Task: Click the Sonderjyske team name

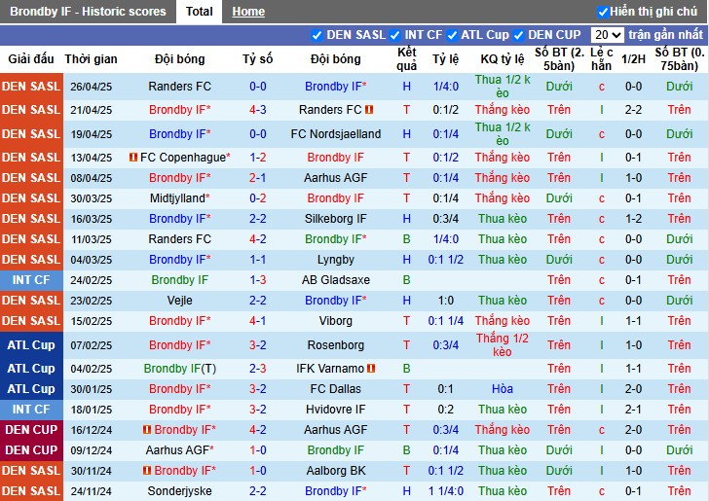Action: pos(179,491)
